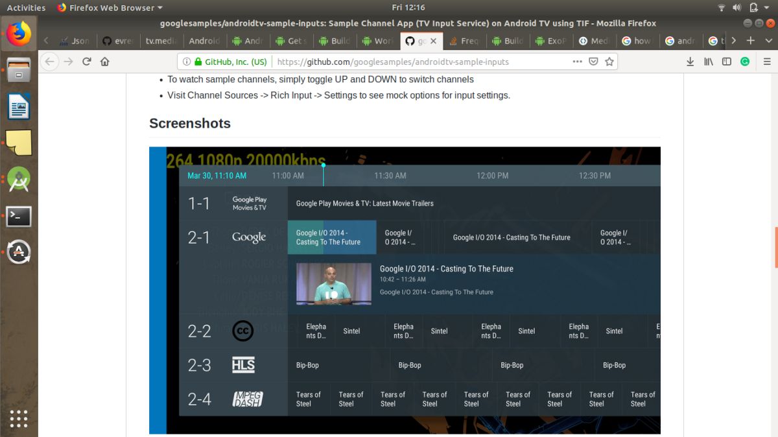Switch to the evre GitHub tab
778x437 pixels.
tap(119, 40)
